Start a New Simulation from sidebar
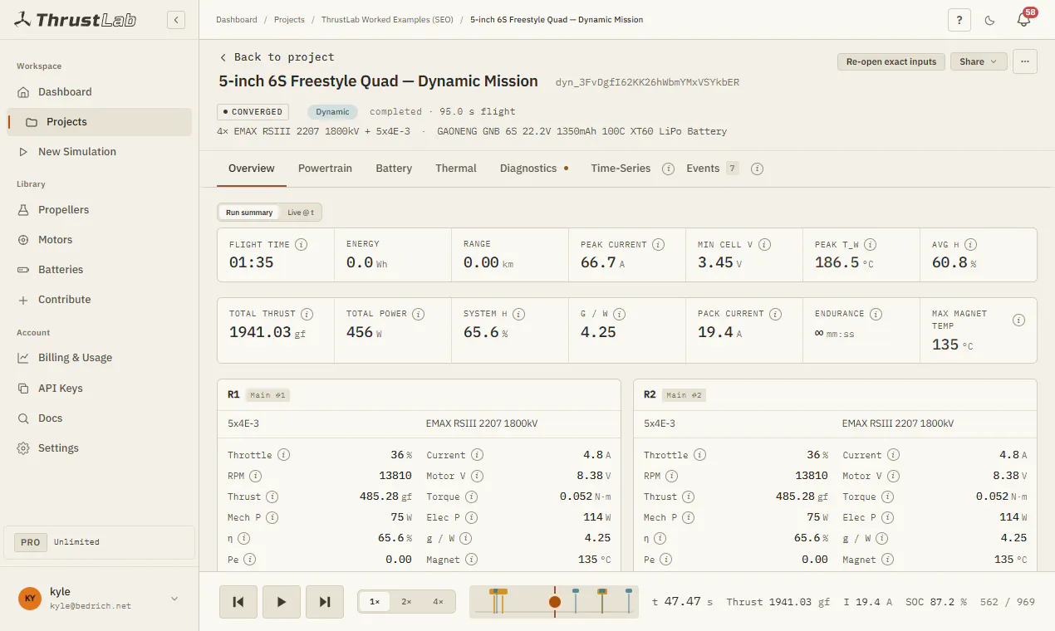 pos(100,152)
